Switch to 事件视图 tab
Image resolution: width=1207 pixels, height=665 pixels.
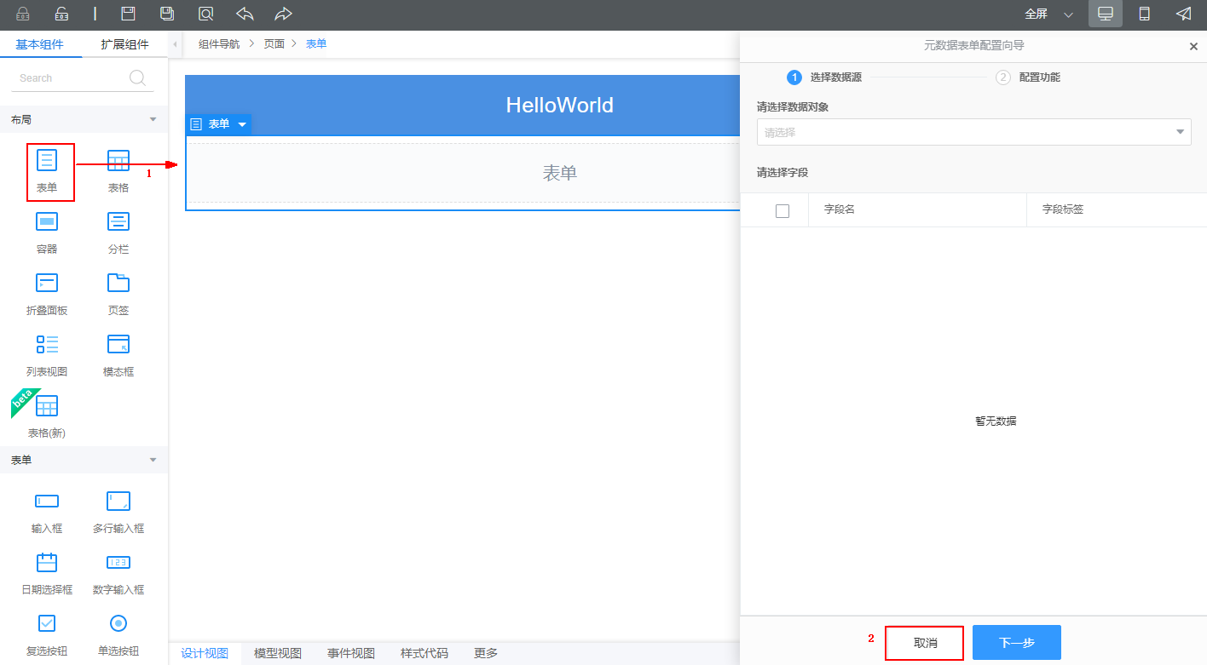pos(351,653)
